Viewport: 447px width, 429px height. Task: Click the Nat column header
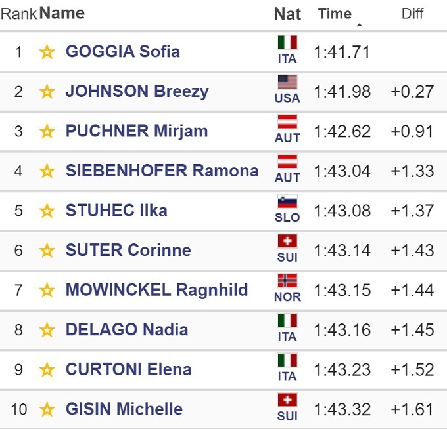(x=287, y=14)
